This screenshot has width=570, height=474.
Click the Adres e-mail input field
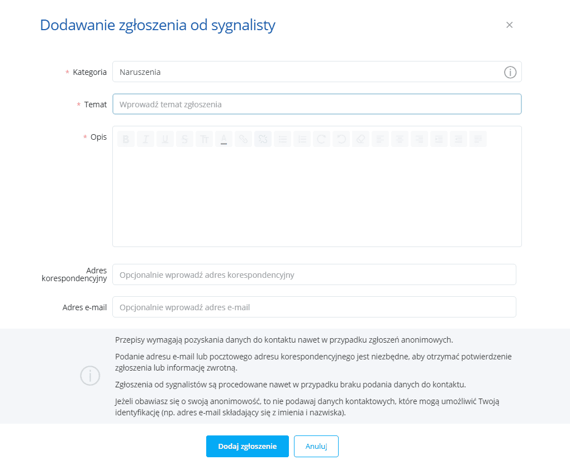314,307
